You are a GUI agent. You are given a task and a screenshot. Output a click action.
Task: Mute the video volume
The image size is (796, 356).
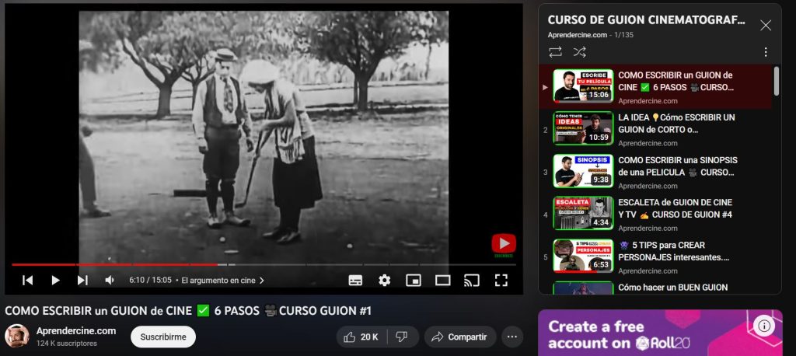pos(109,281)
